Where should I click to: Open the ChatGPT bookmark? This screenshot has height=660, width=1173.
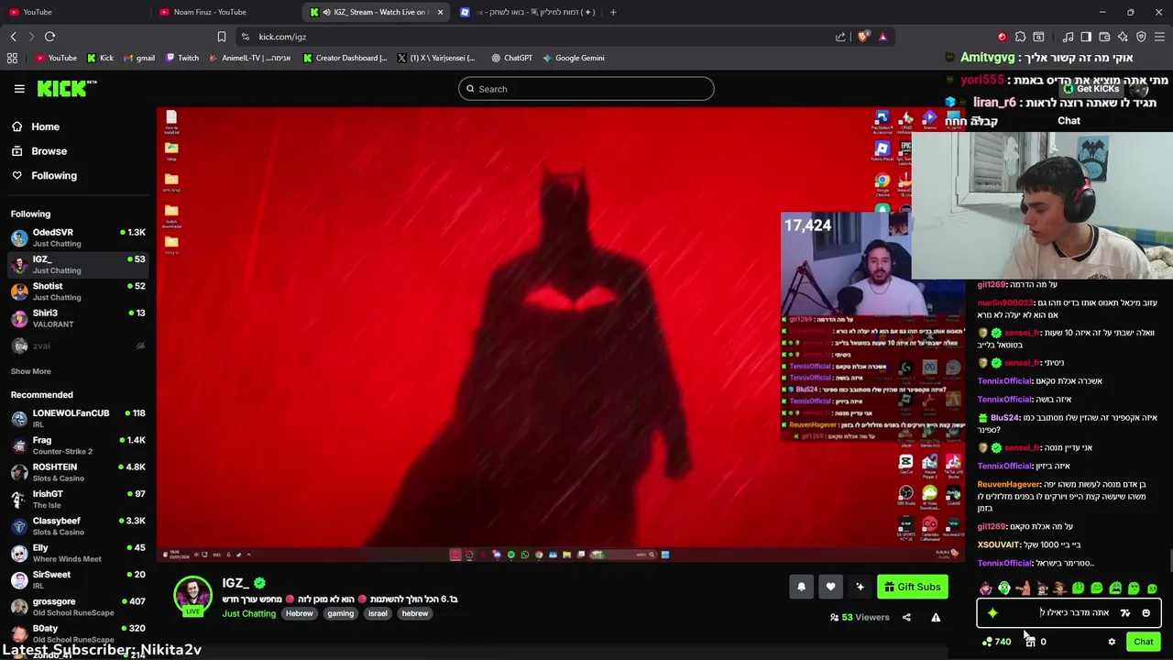click(511, 58)
